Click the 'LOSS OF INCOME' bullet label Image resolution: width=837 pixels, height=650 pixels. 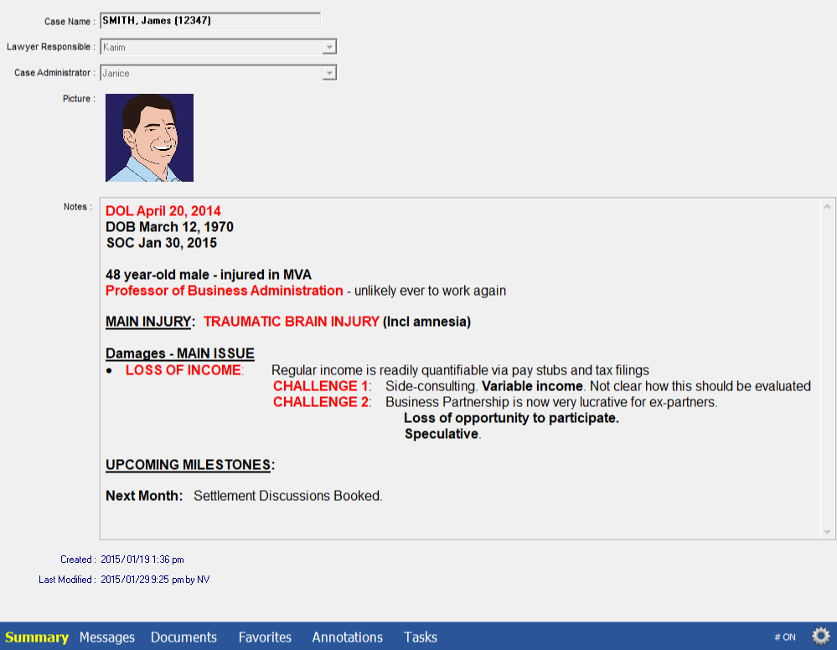(183, 370)
